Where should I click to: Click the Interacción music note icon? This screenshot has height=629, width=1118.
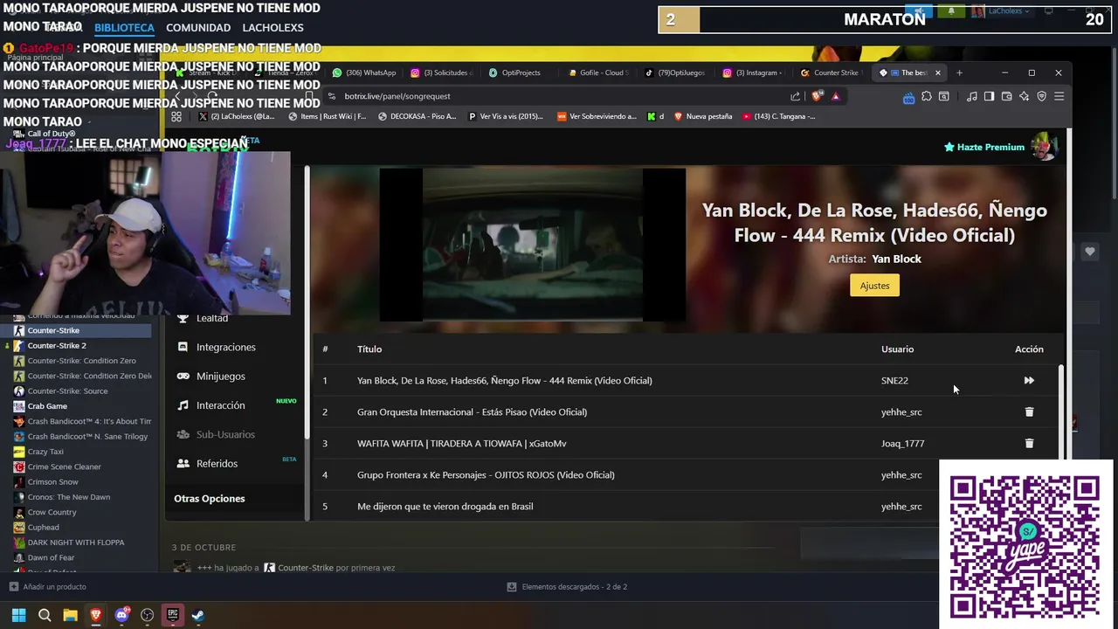[x=183, y=405]
